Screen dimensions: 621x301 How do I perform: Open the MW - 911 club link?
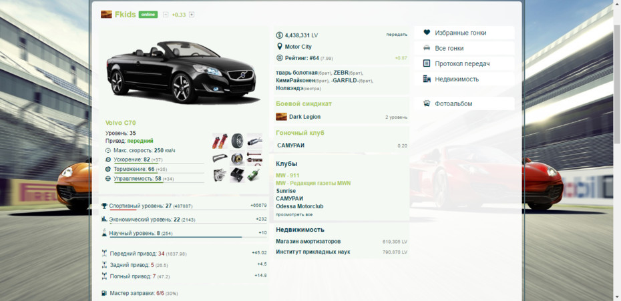pos(288,175)
